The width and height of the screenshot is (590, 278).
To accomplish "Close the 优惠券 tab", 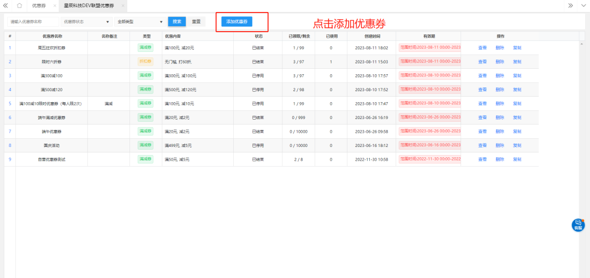I will pyautogui.click(x=54, y=5).
